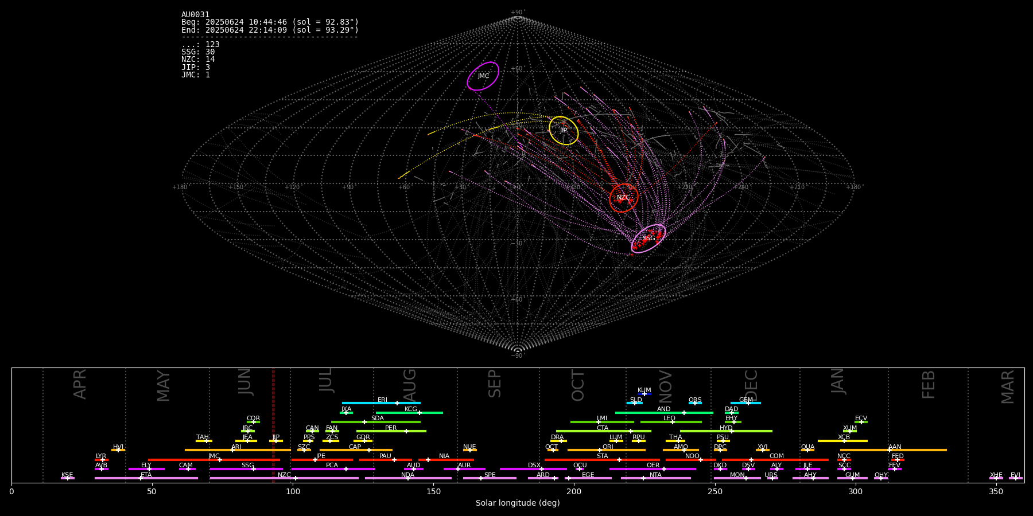Click the URS shower label in timeline
The width and height of the screenshot is (1033, 516).
pos(771,475)
